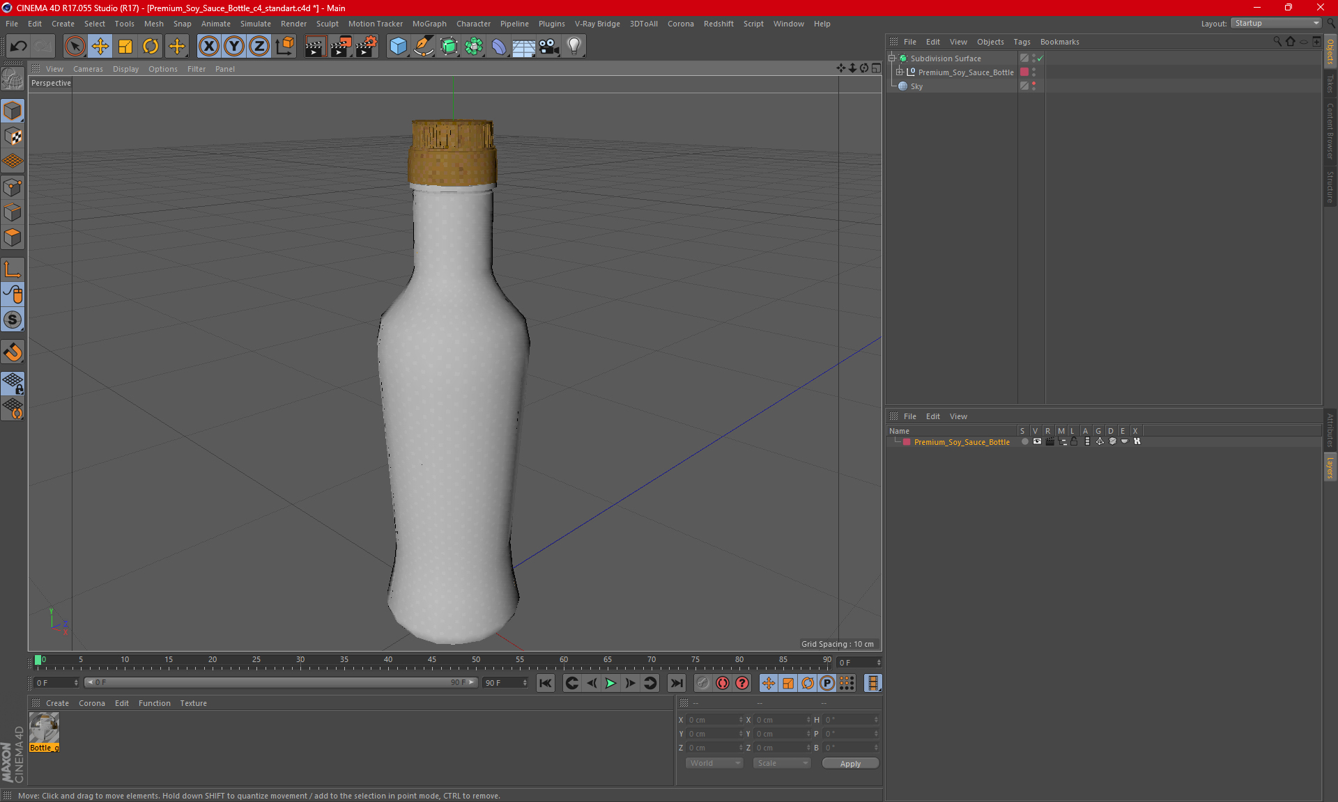This screenshot has width=1338, height=802.
Task: Toggle Y axis lock
Action: click(234, 47)
